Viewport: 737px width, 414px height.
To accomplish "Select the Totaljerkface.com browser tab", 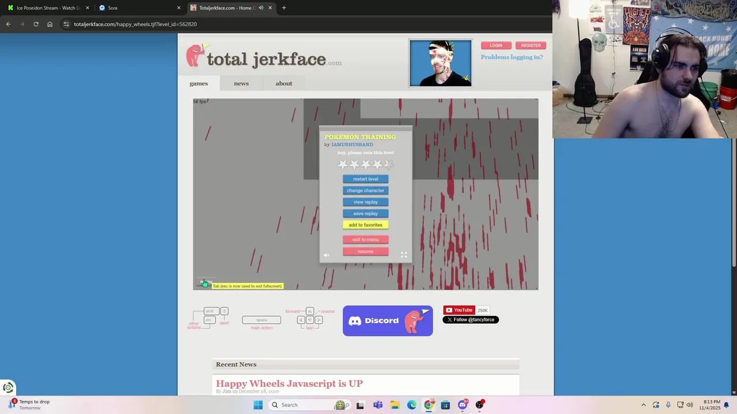I will click(230, 8).
